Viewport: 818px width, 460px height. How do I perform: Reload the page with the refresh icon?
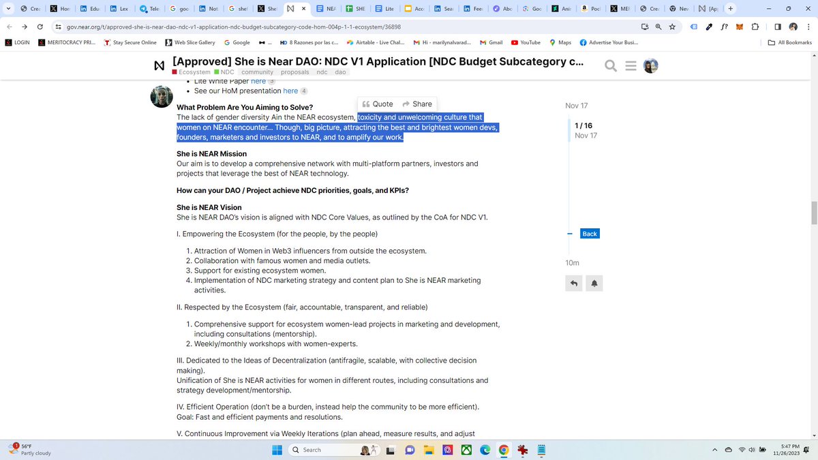(x=40, y=27)
